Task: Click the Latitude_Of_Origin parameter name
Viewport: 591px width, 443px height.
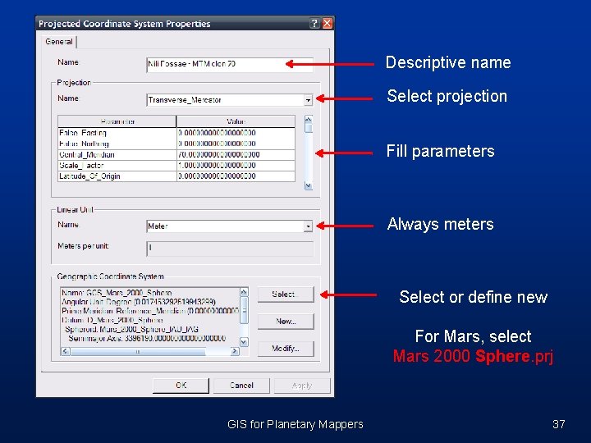Action: (89, 176)
